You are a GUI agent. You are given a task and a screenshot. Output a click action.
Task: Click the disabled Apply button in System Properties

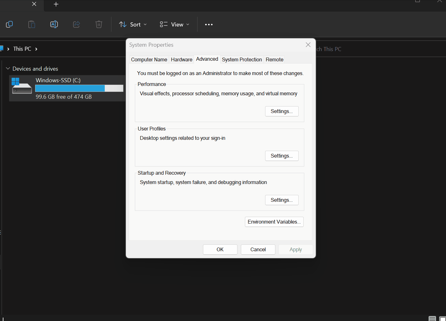296,250
